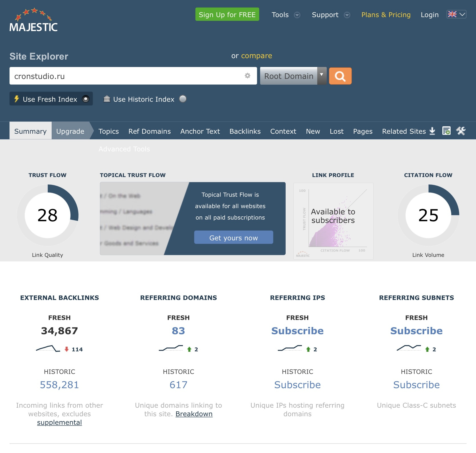Click Referring IPs trend sparkline
476x453 pixels.
tap(290, 348)
